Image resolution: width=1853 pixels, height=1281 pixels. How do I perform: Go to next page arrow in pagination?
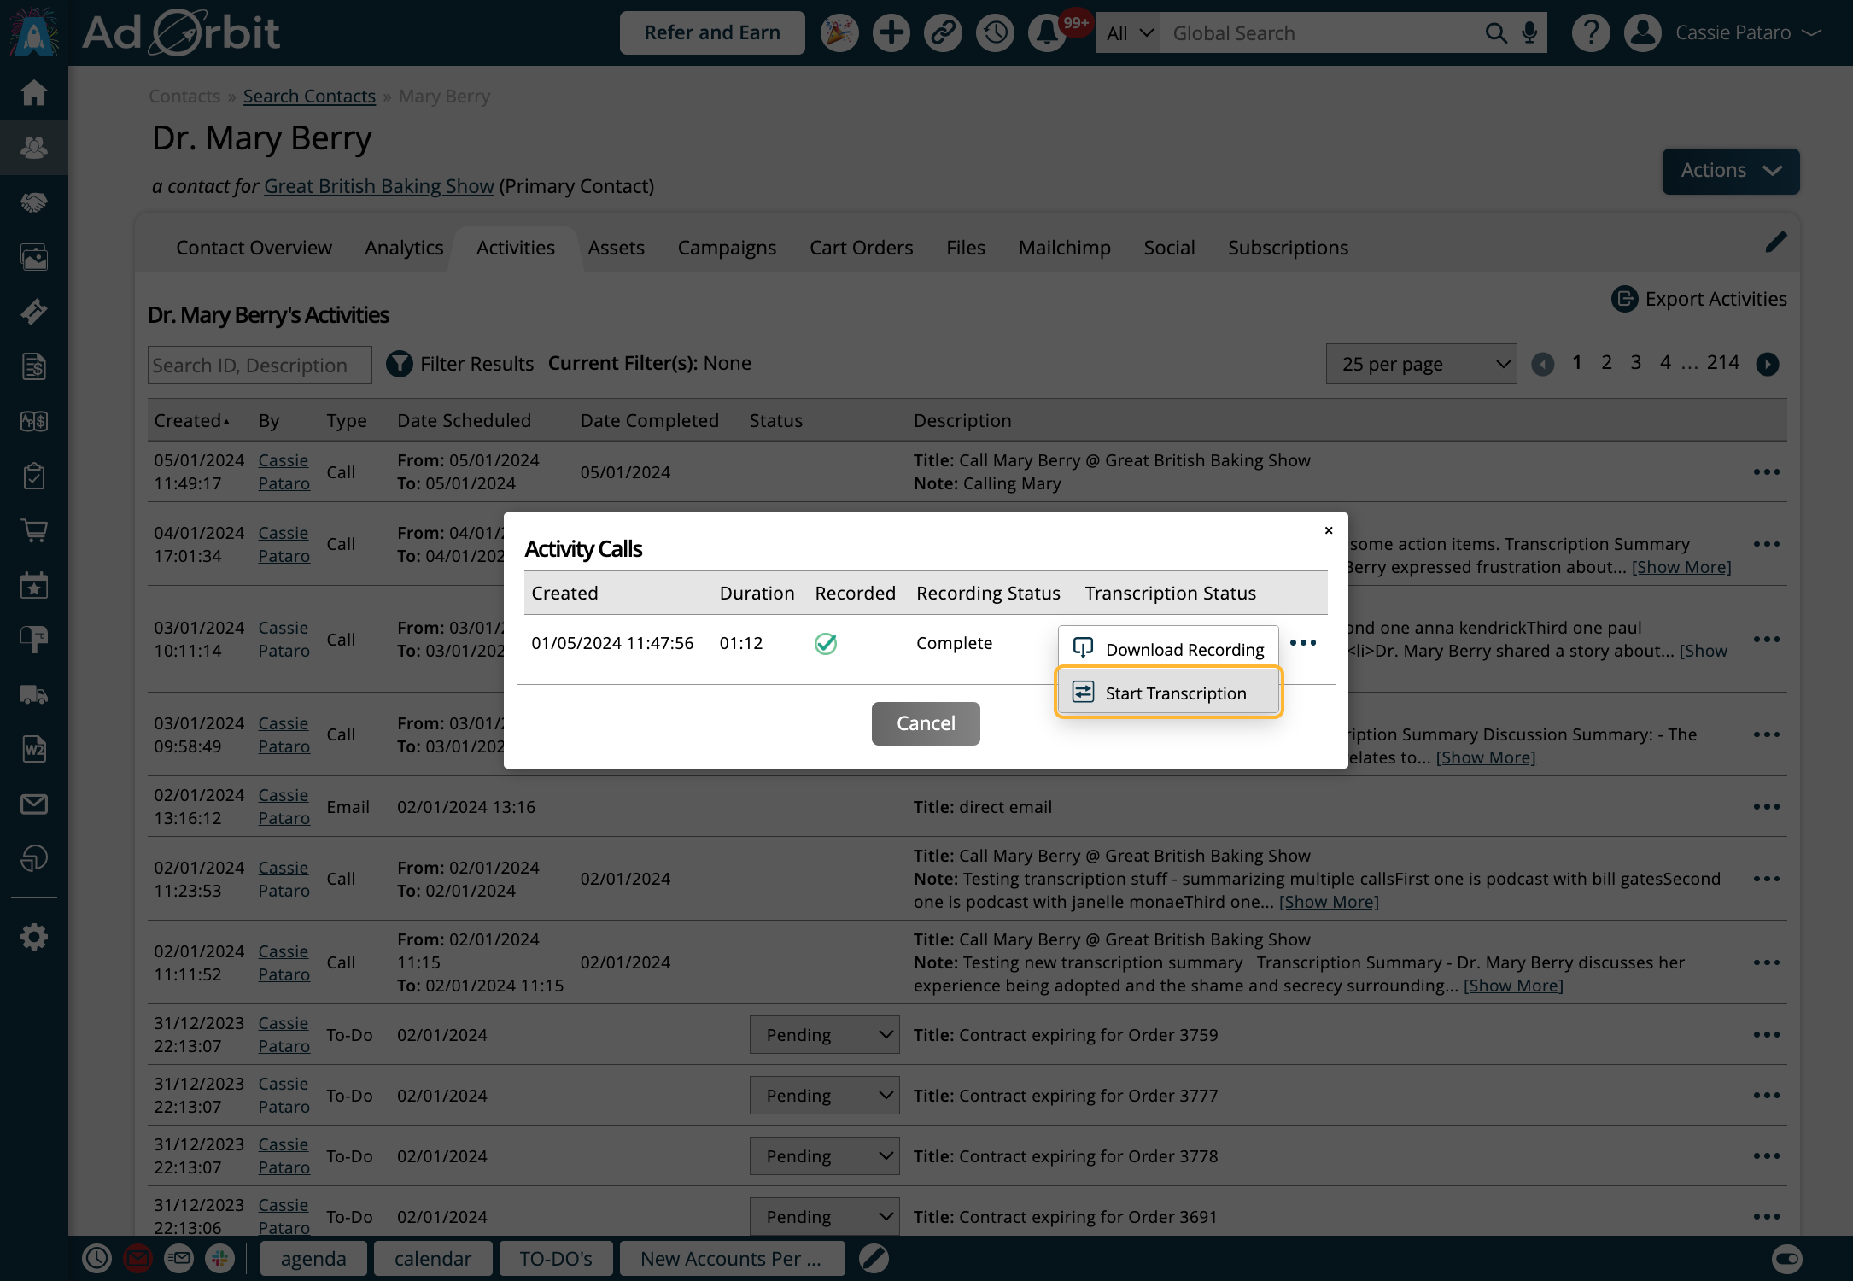point(1768,364)
